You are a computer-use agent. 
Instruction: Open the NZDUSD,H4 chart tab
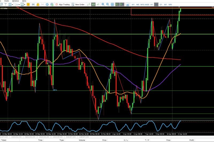[30, 137]
